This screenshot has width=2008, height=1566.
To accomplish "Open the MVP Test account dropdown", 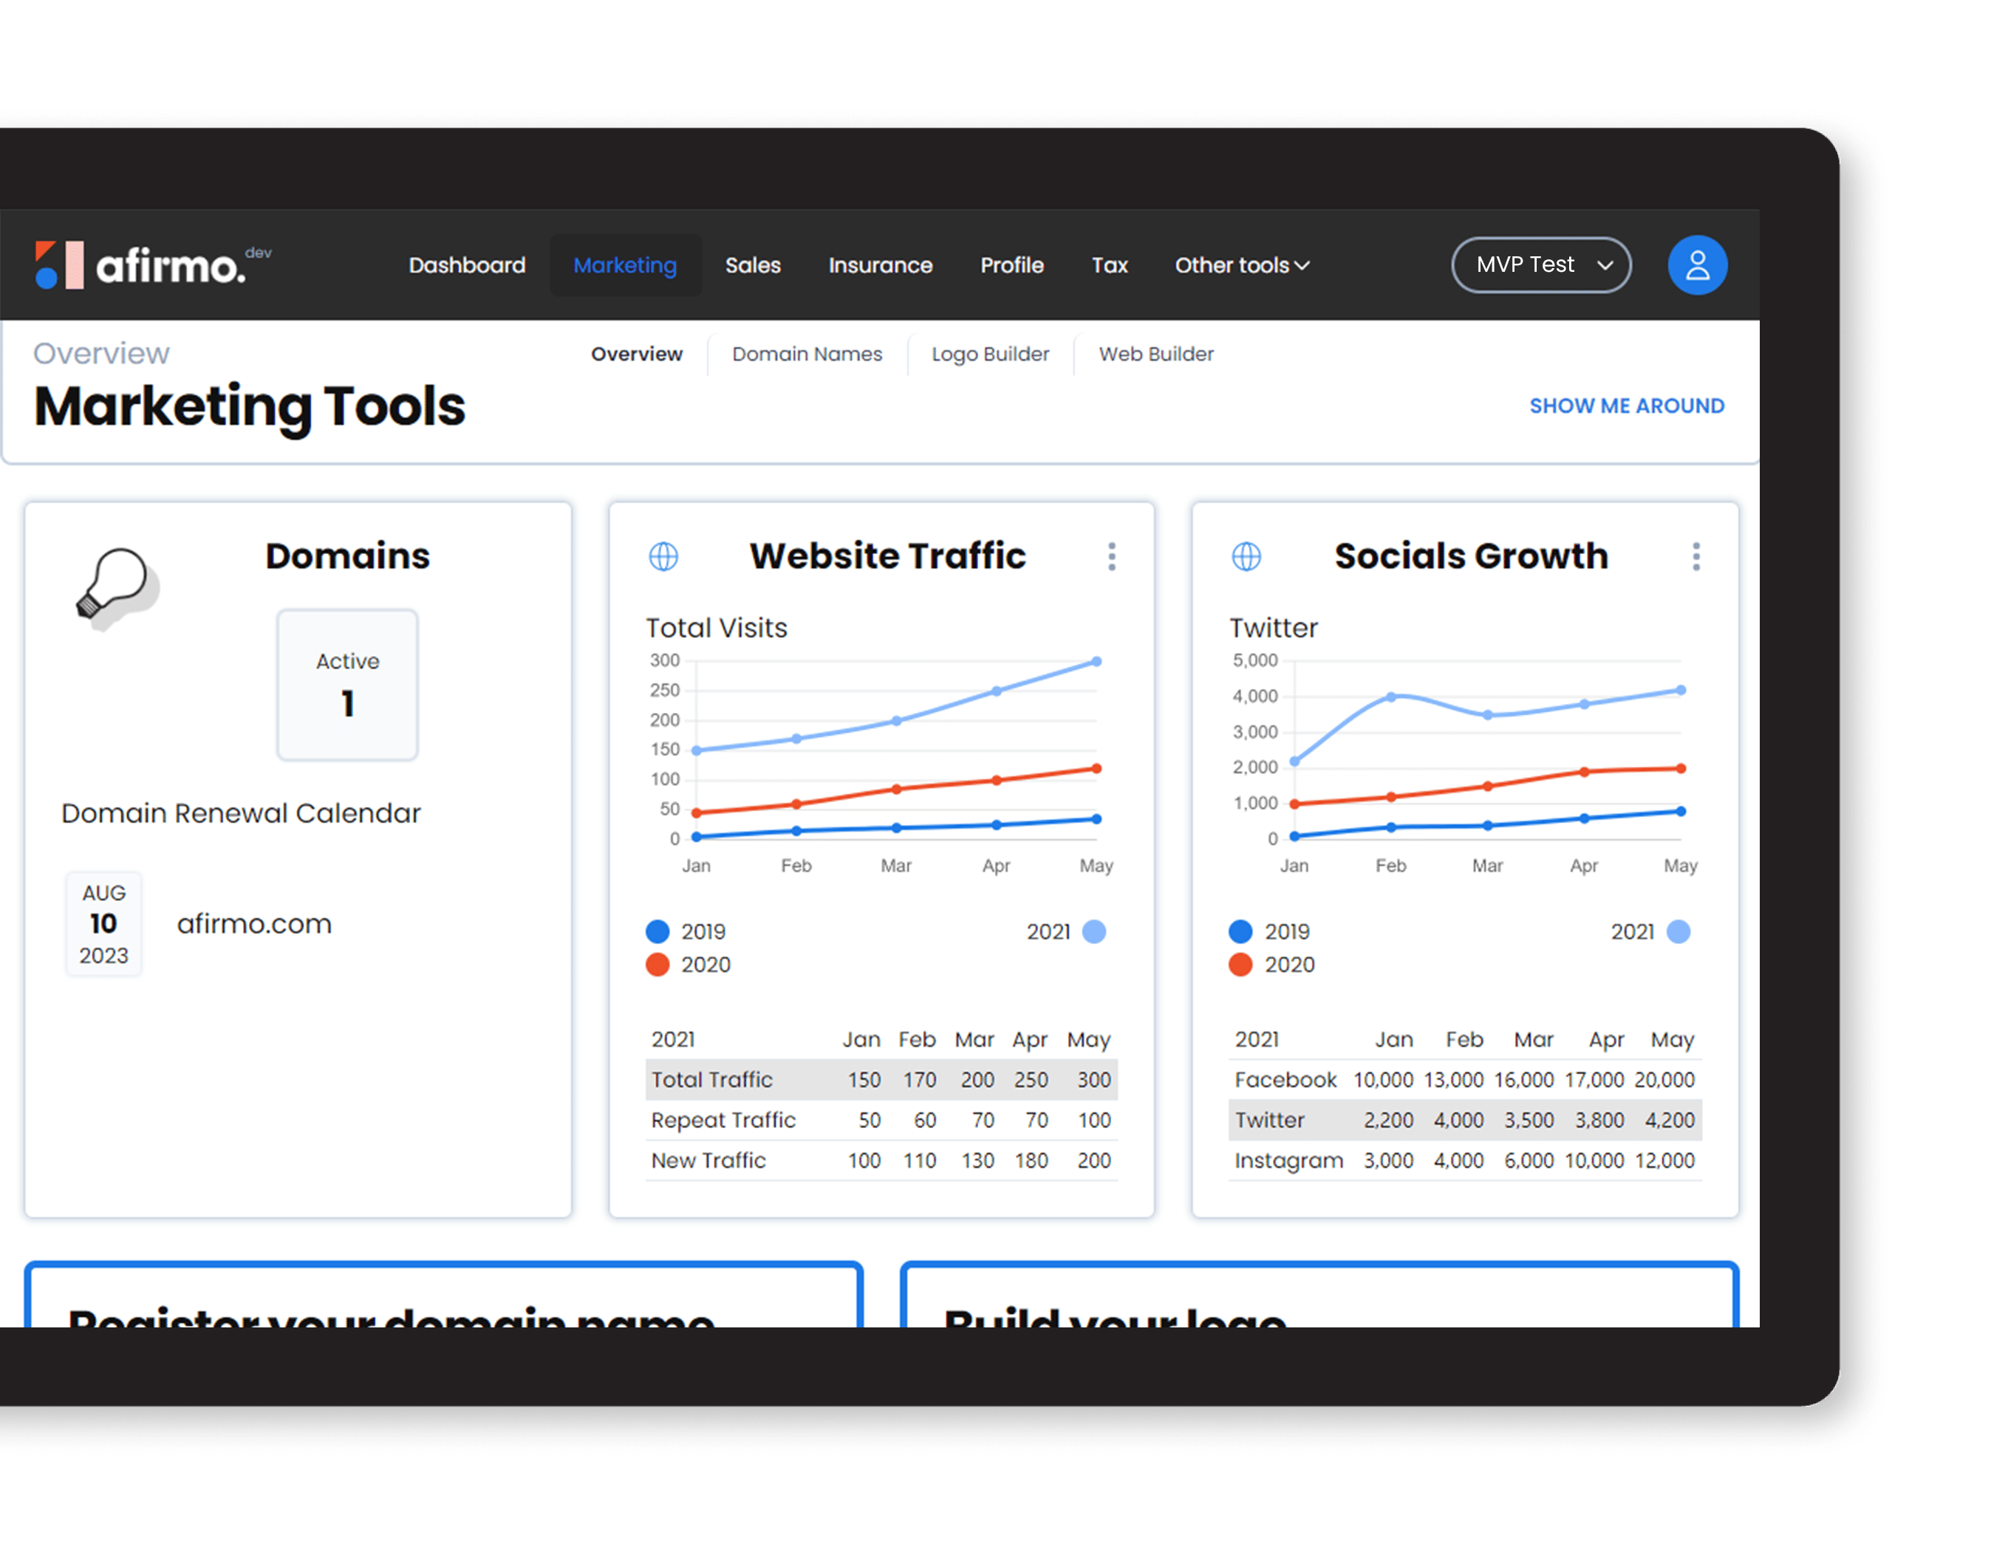I will [1541, 265].
